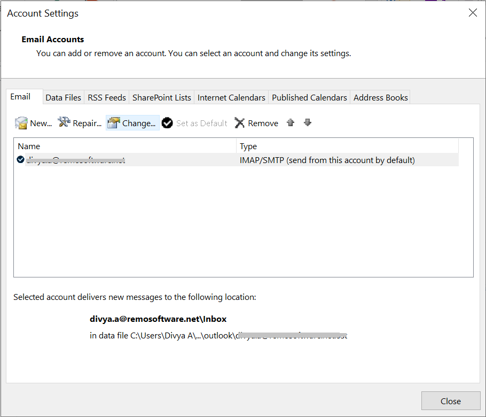486x417 pixels.
Task: Click the Type column header
Action: [347, 146]
